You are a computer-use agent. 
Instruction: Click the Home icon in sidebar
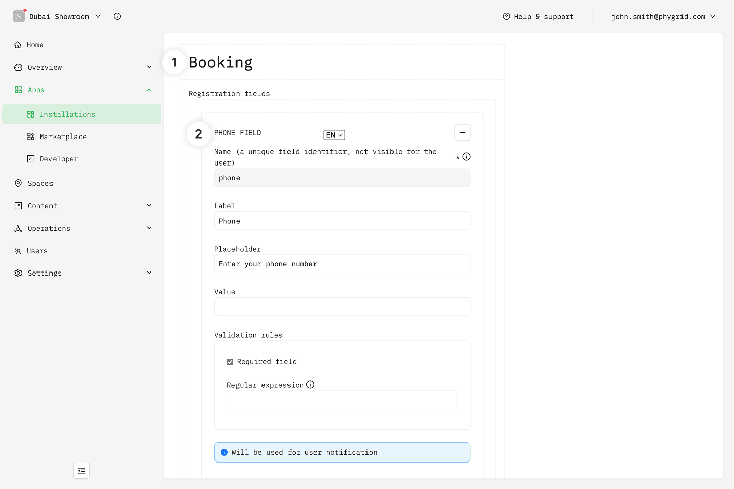click(x=18, y=45)
